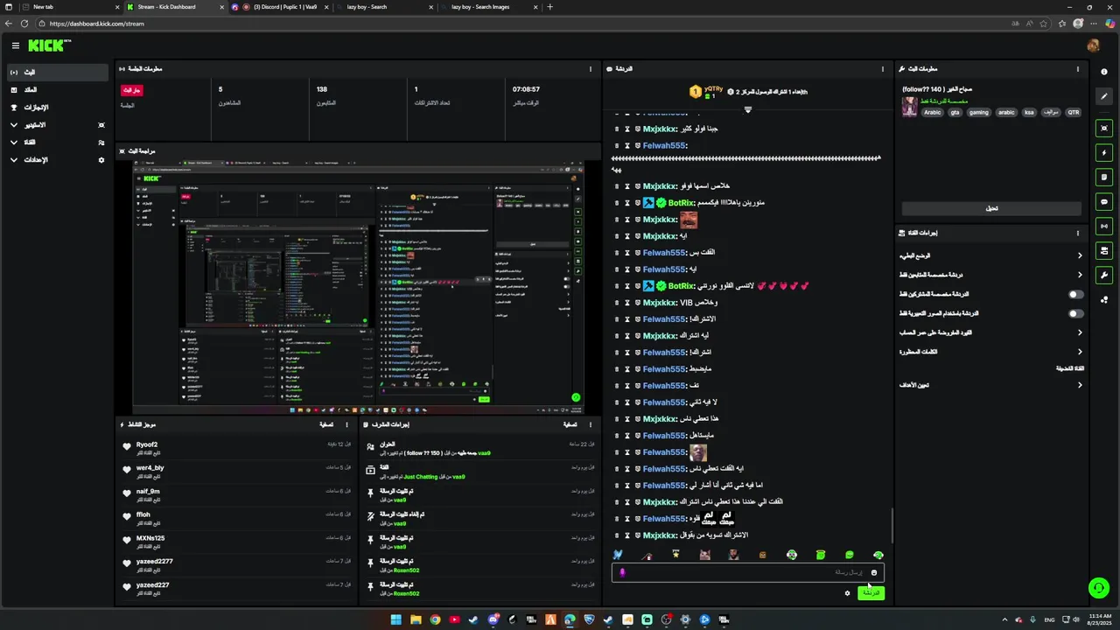1120x630 pixels.
Task: Pick the cat emote above the message box
Action: point(704,555)
